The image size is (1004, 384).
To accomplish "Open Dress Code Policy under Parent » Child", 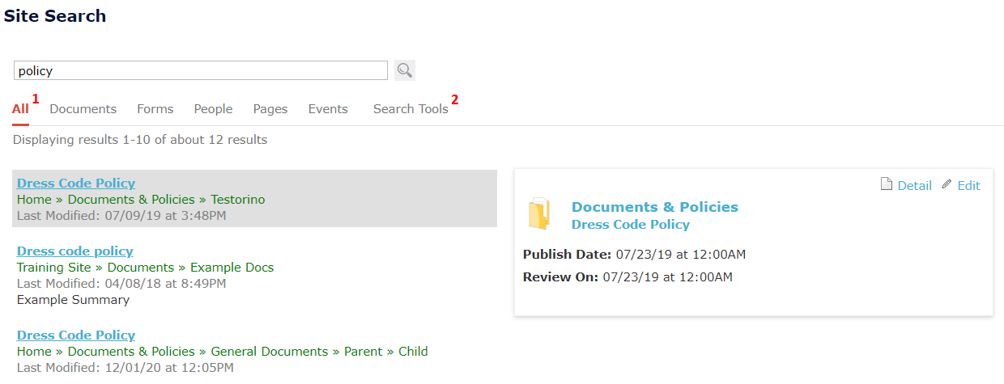I will pos(76,335).
